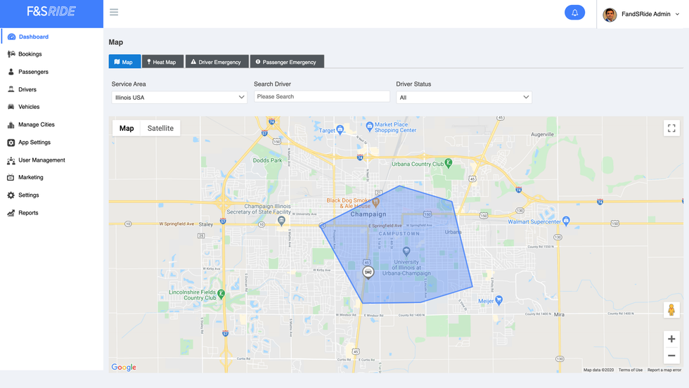689x388 pixels.
Task: Enter fullscreen map view
Action: 671,128
